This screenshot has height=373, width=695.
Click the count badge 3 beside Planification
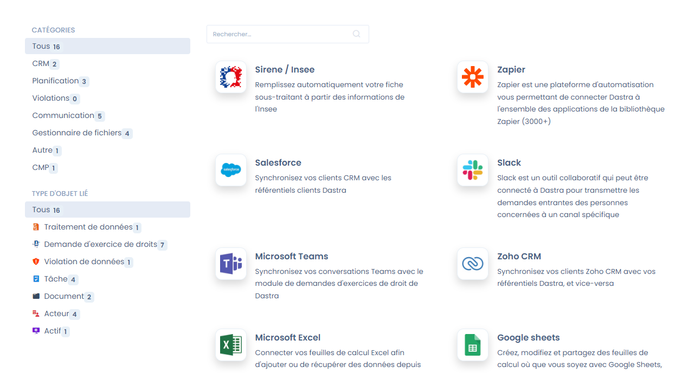tap(84, 81)
